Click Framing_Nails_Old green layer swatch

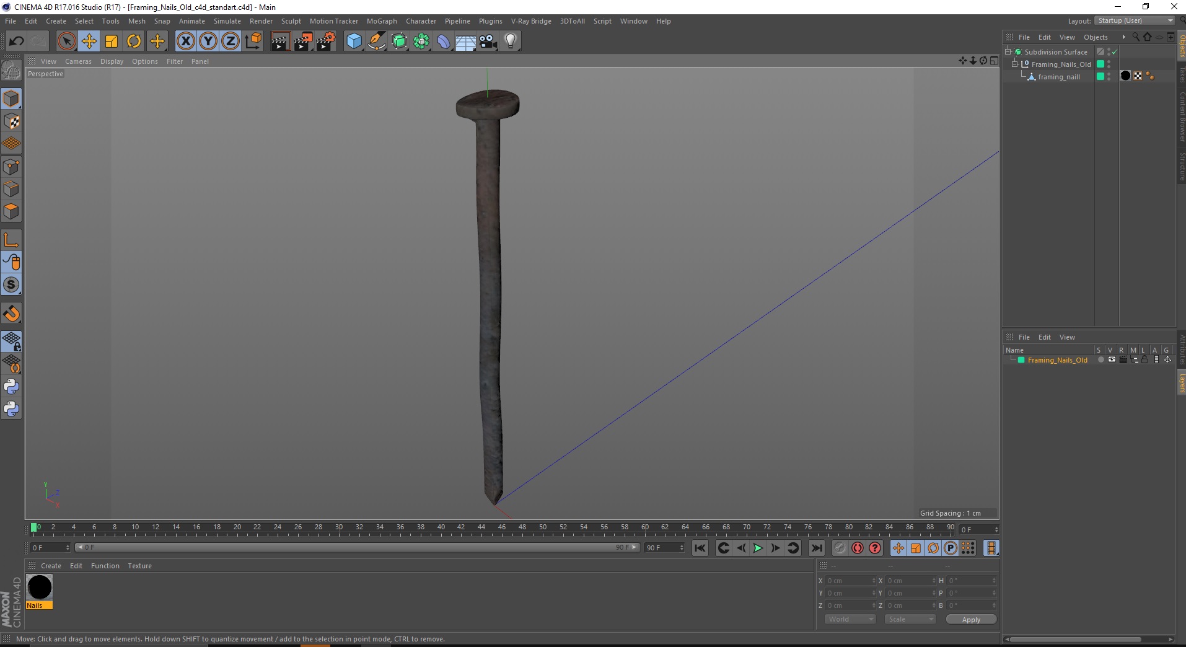(1021, 360)
